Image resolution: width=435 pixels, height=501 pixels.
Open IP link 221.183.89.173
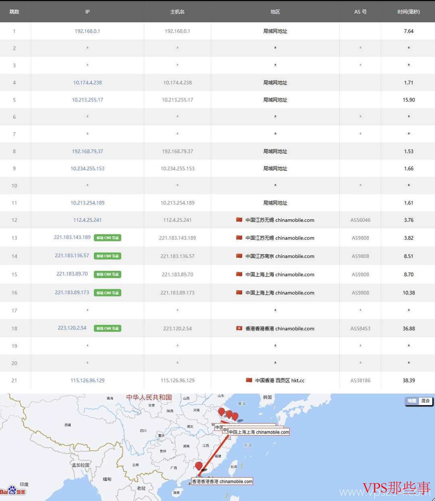[72, 292]
